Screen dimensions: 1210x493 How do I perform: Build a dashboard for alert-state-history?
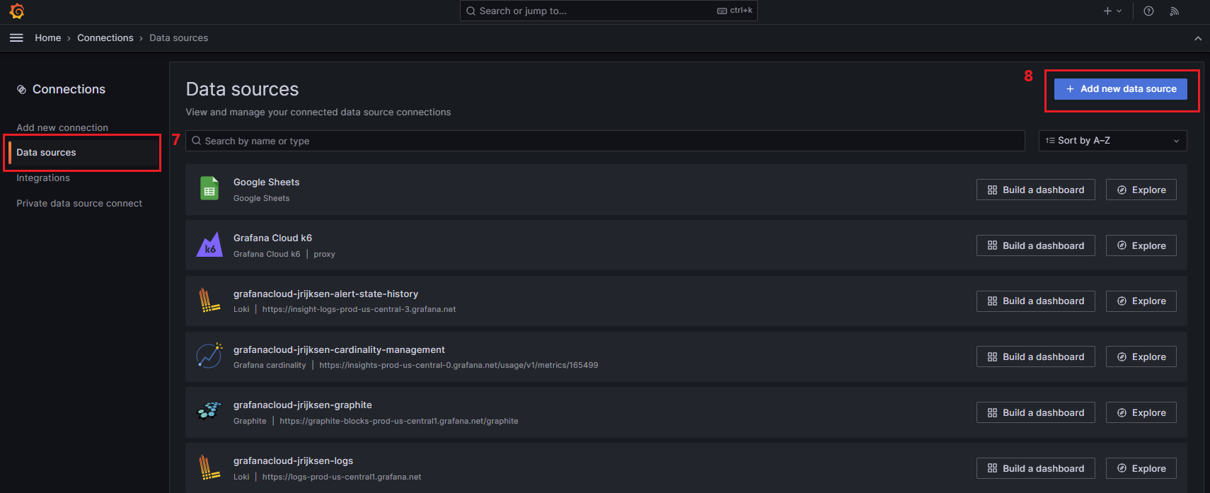[1036, 301]
